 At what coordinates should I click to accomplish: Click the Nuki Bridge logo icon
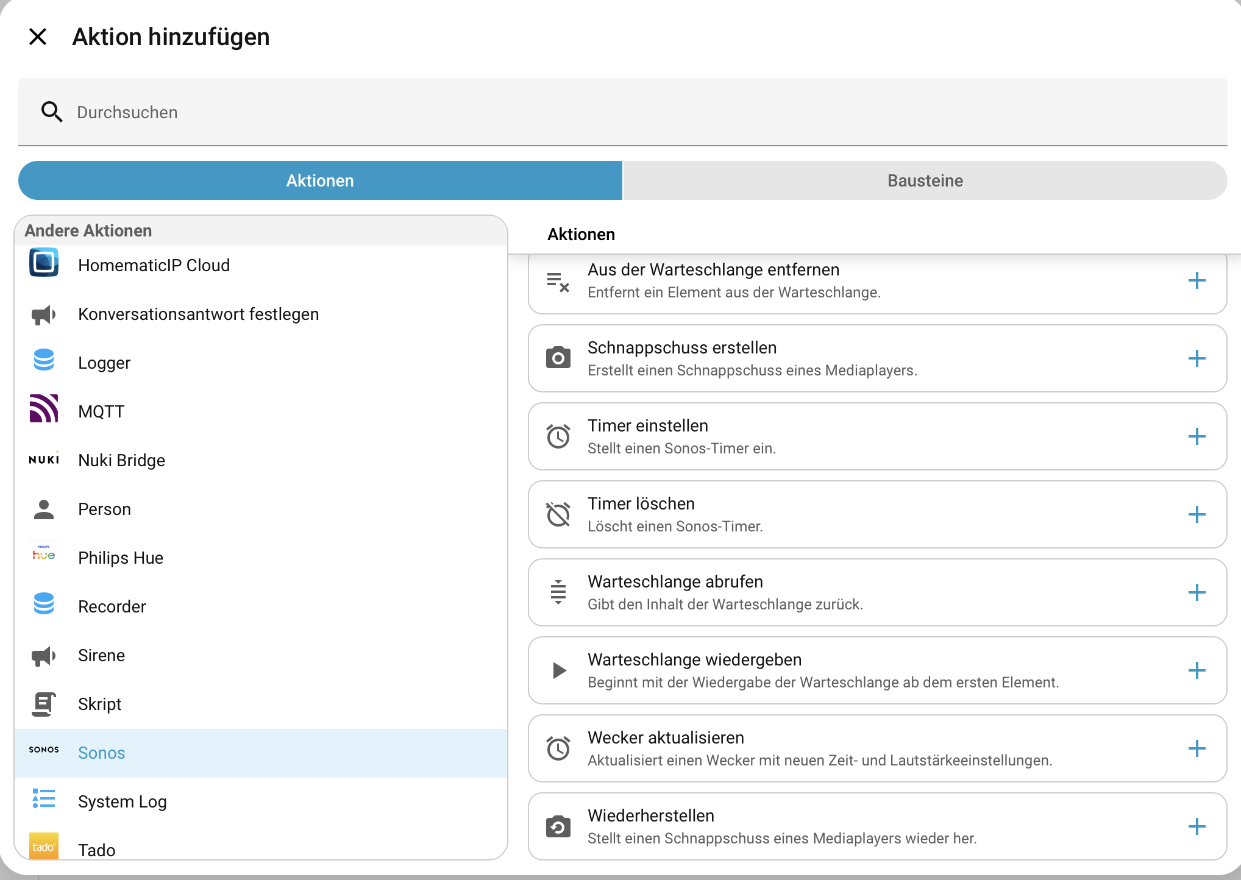[44, 460]
